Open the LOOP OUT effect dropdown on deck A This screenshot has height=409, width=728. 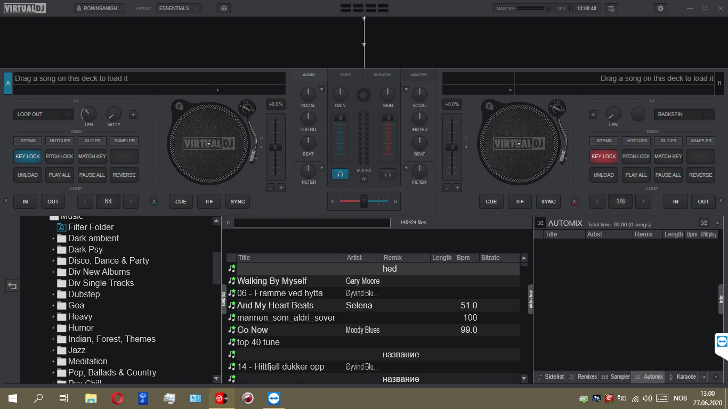pyautogui.click(x=44, y=114)
